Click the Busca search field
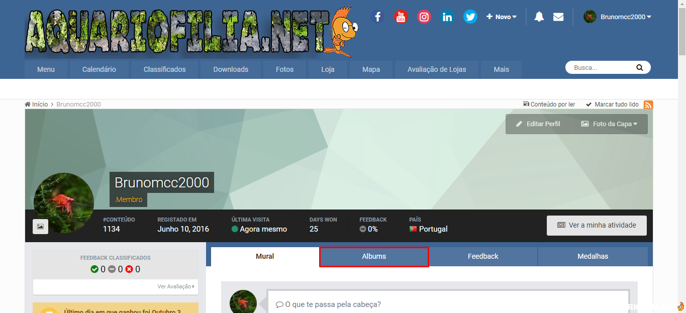The image size is (686, 313). 601,67
